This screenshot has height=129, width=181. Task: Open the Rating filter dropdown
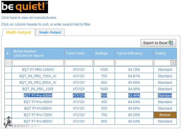click(173, 63)
